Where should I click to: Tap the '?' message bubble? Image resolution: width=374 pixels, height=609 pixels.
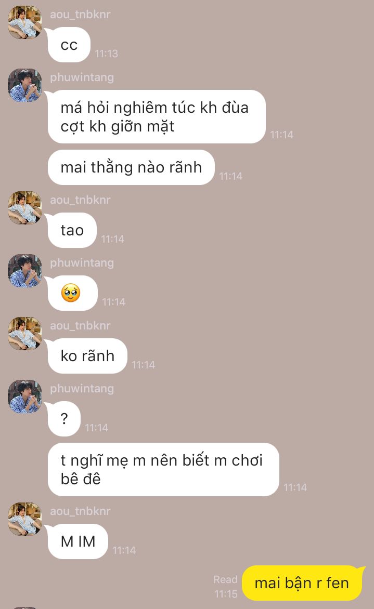tap(64, 419)
